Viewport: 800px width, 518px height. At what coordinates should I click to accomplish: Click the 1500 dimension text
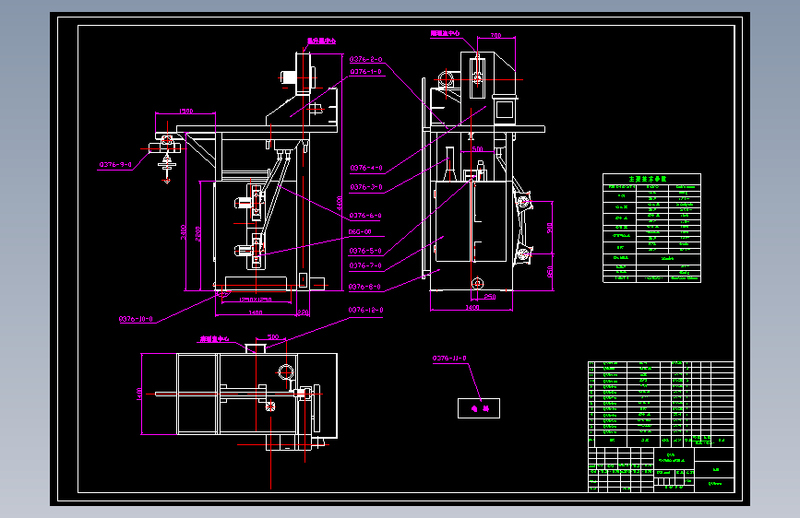(x=186, y=111)
